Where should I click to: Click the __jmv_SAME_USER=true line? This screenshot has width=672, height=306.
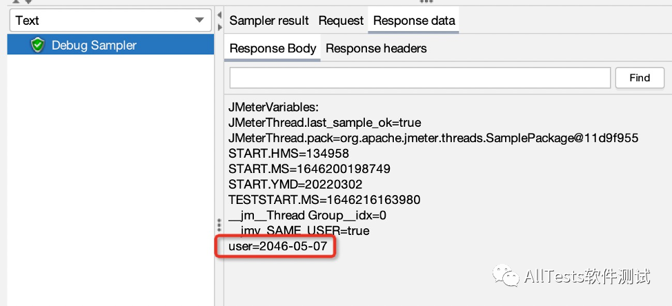(299, 231)
